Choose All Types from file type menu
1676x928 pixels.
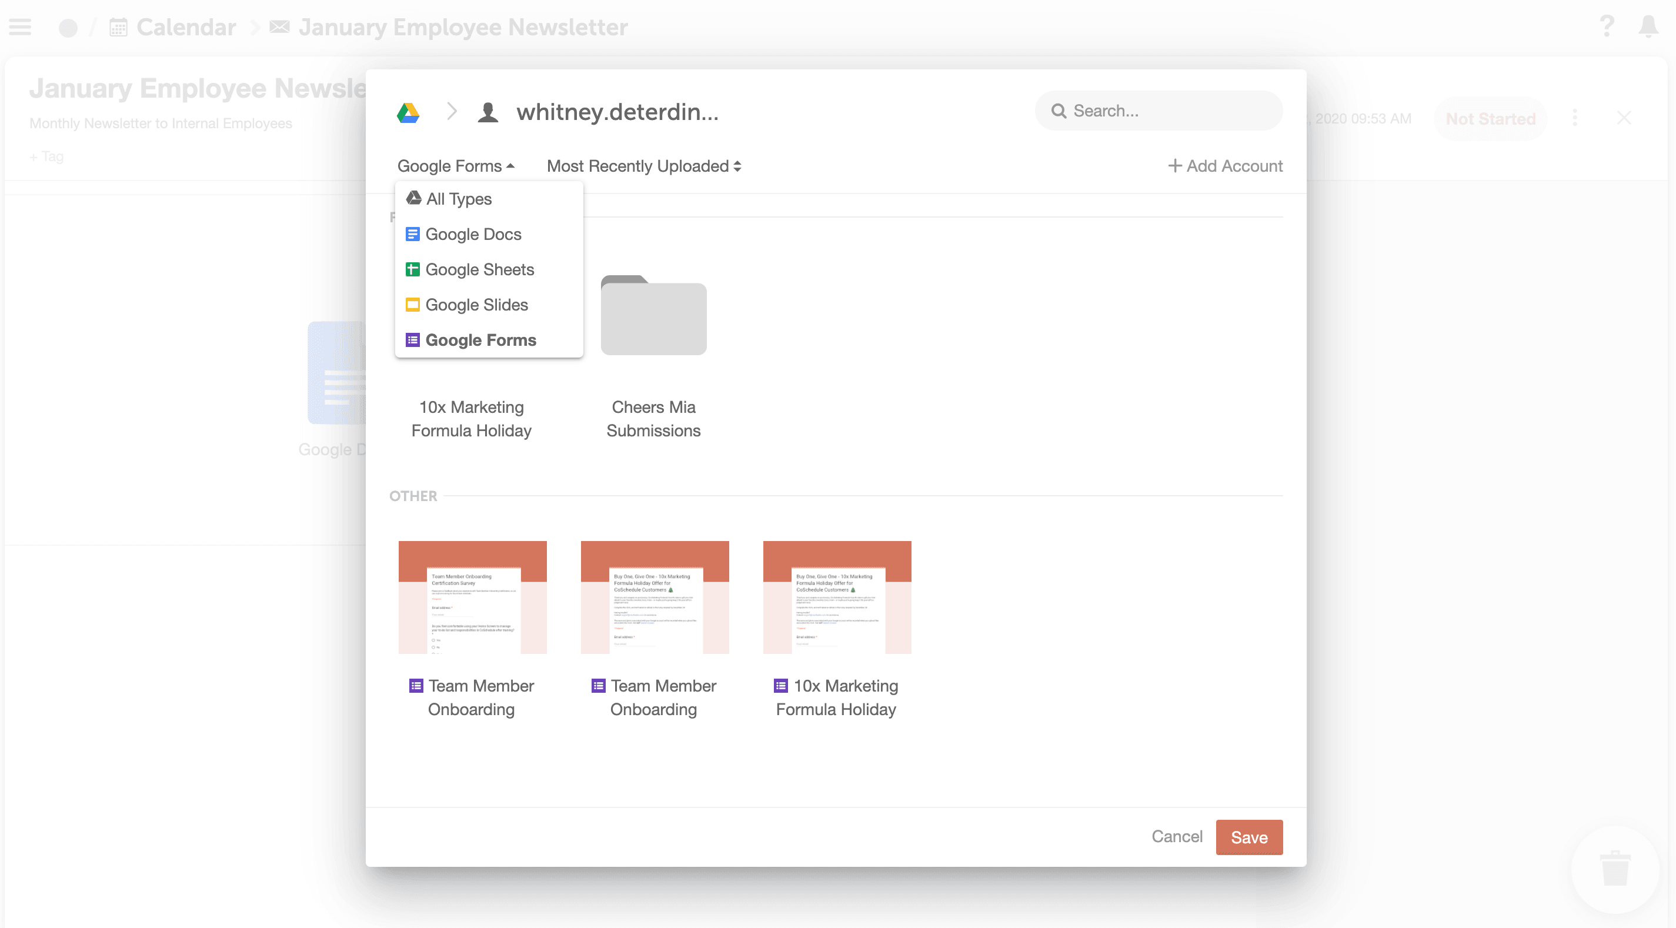[x=458, y=199]
